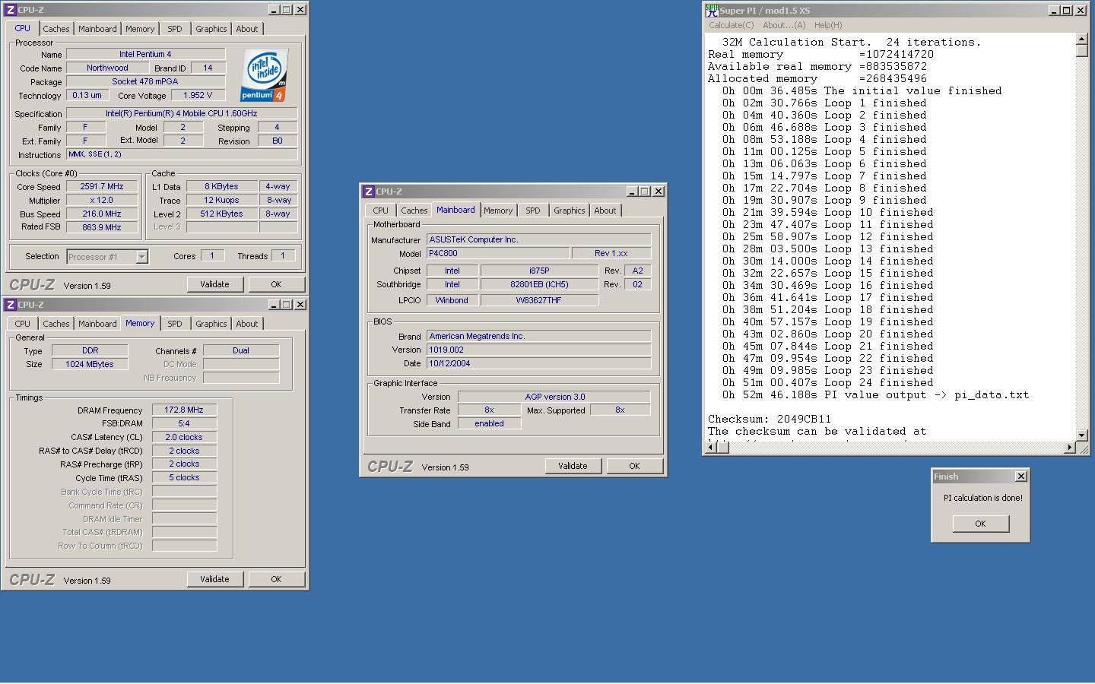Open the Calculate menu in Super PI

[x=731, y=25]
